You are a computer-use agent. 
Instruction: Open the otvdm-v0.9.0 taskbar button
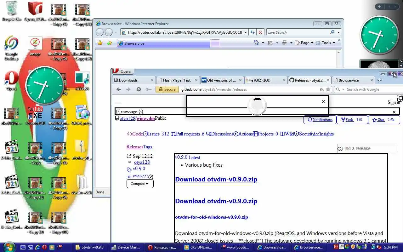(90, 247)
